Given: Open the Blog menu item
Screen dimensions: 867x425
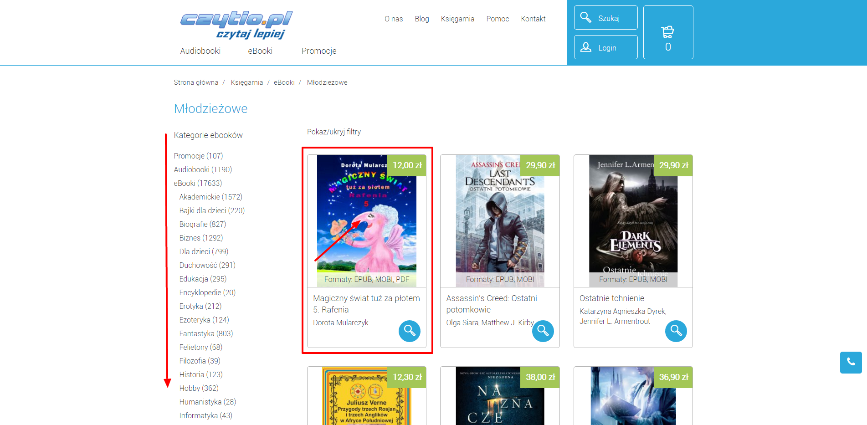Looking at the screenshot, I should (x=422, y=19).
